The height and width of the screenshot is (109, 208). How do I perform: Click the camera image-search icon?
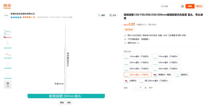183,6
